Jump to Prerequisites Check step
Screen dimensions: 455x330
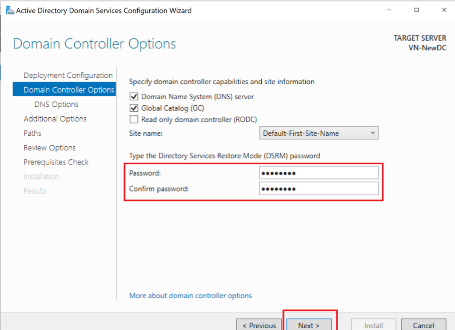[x=56, y=162]
